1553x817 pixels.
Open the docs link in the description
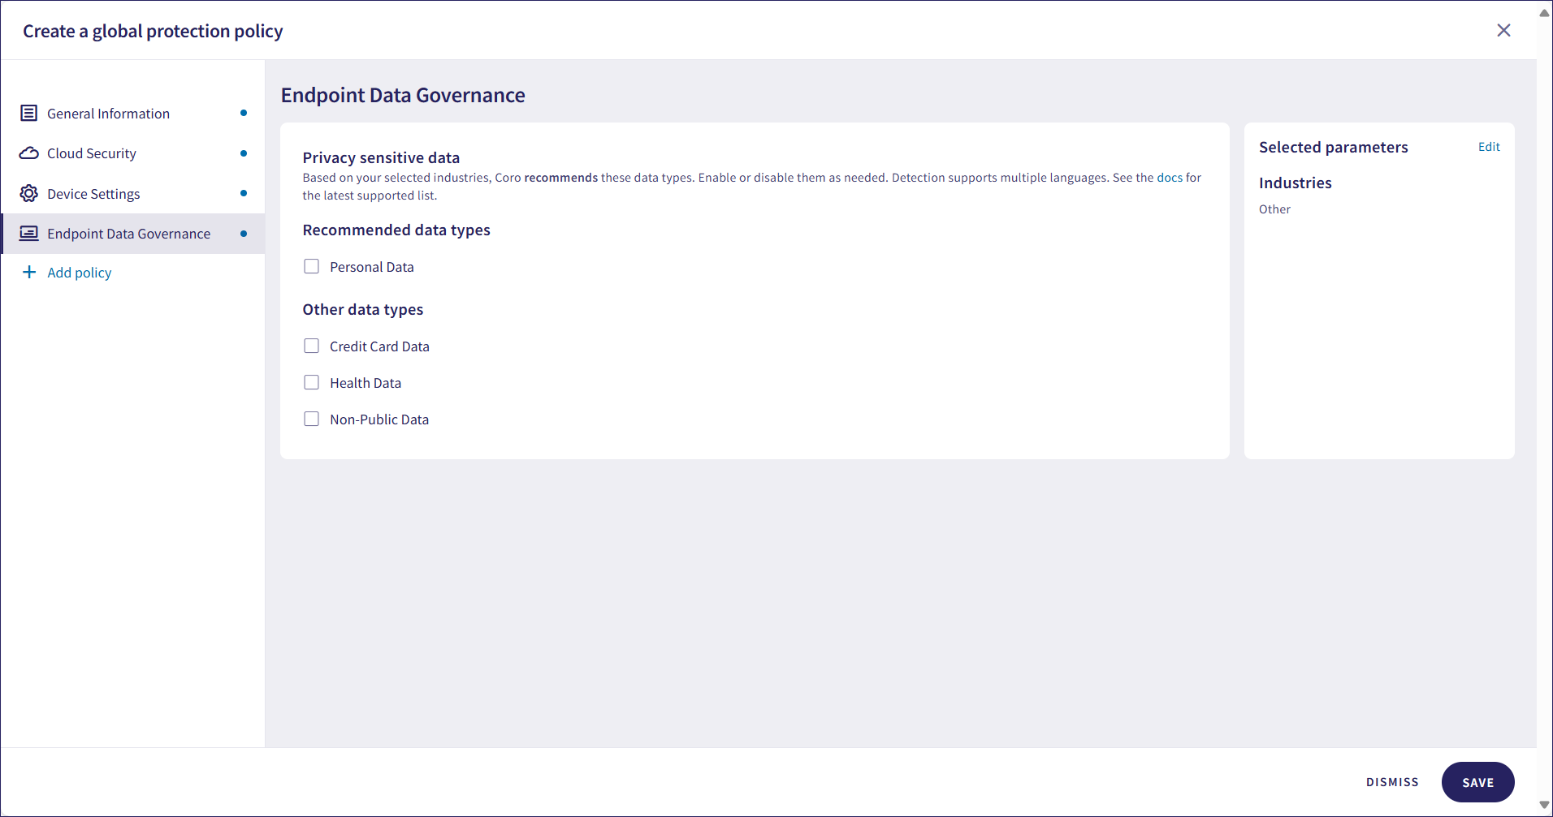point(1170,178)
